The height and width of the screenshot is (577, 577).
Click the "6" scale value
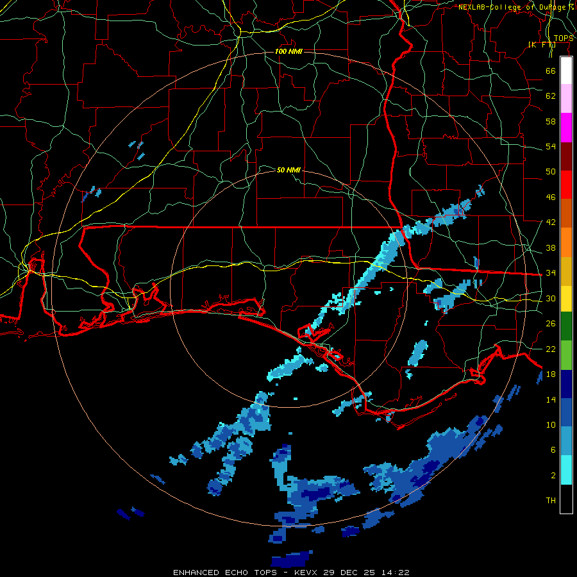553,450
